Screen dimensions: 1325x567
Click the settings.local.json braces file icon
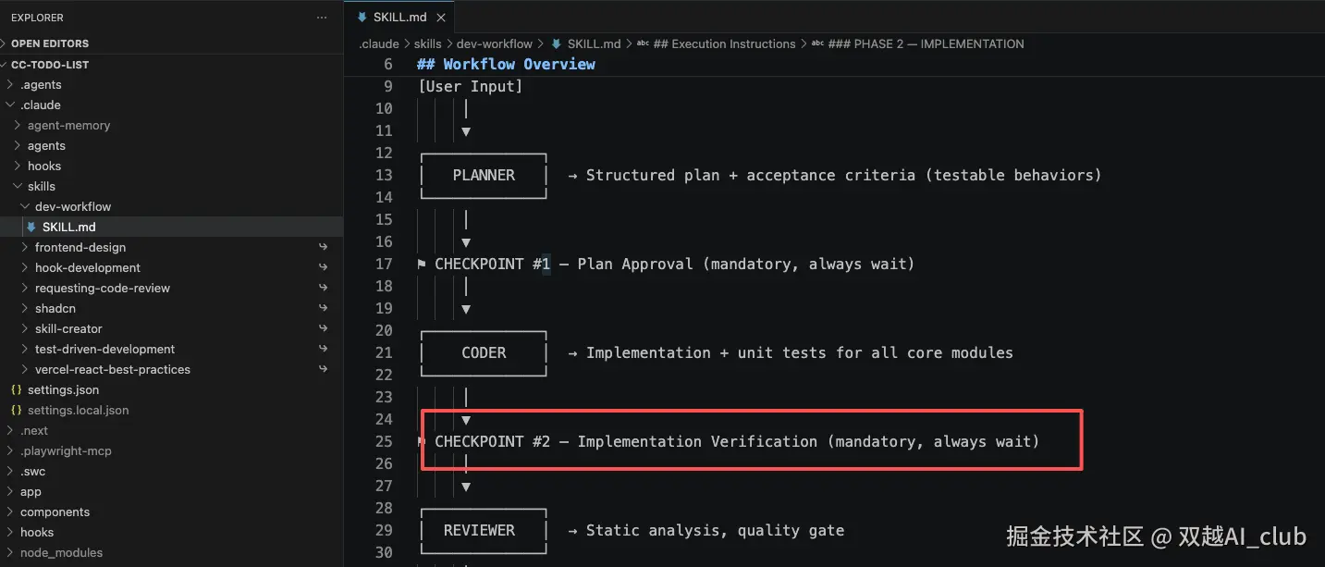tap(16, 410)
